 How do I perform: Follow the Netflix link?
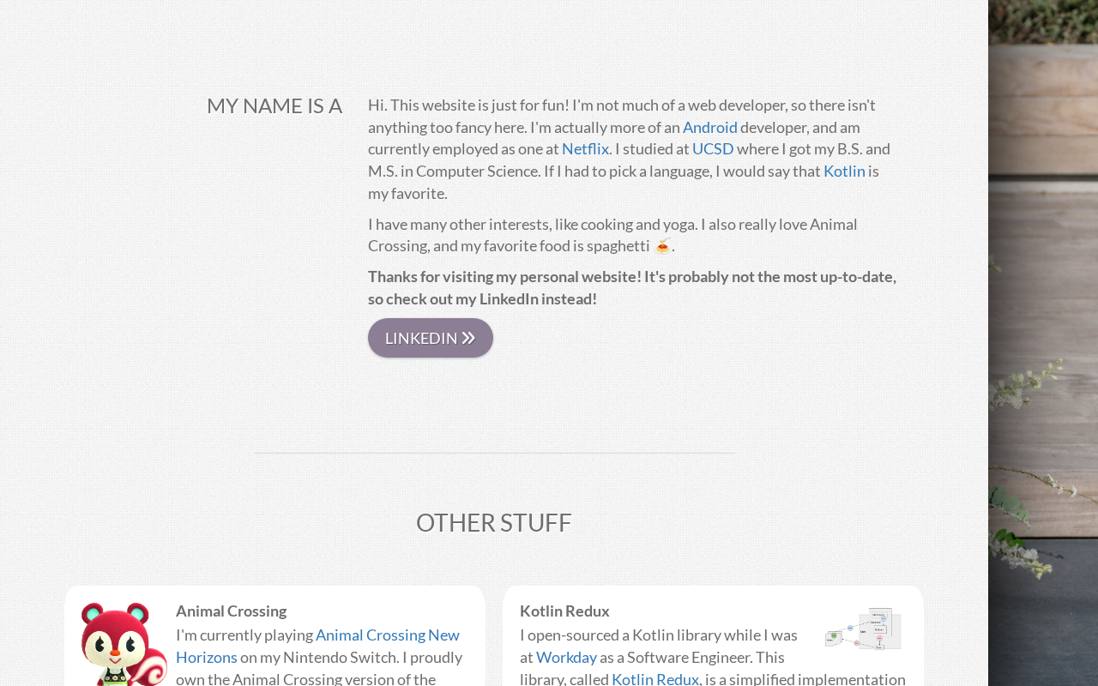pyautogui.click(x=585, y=149)
